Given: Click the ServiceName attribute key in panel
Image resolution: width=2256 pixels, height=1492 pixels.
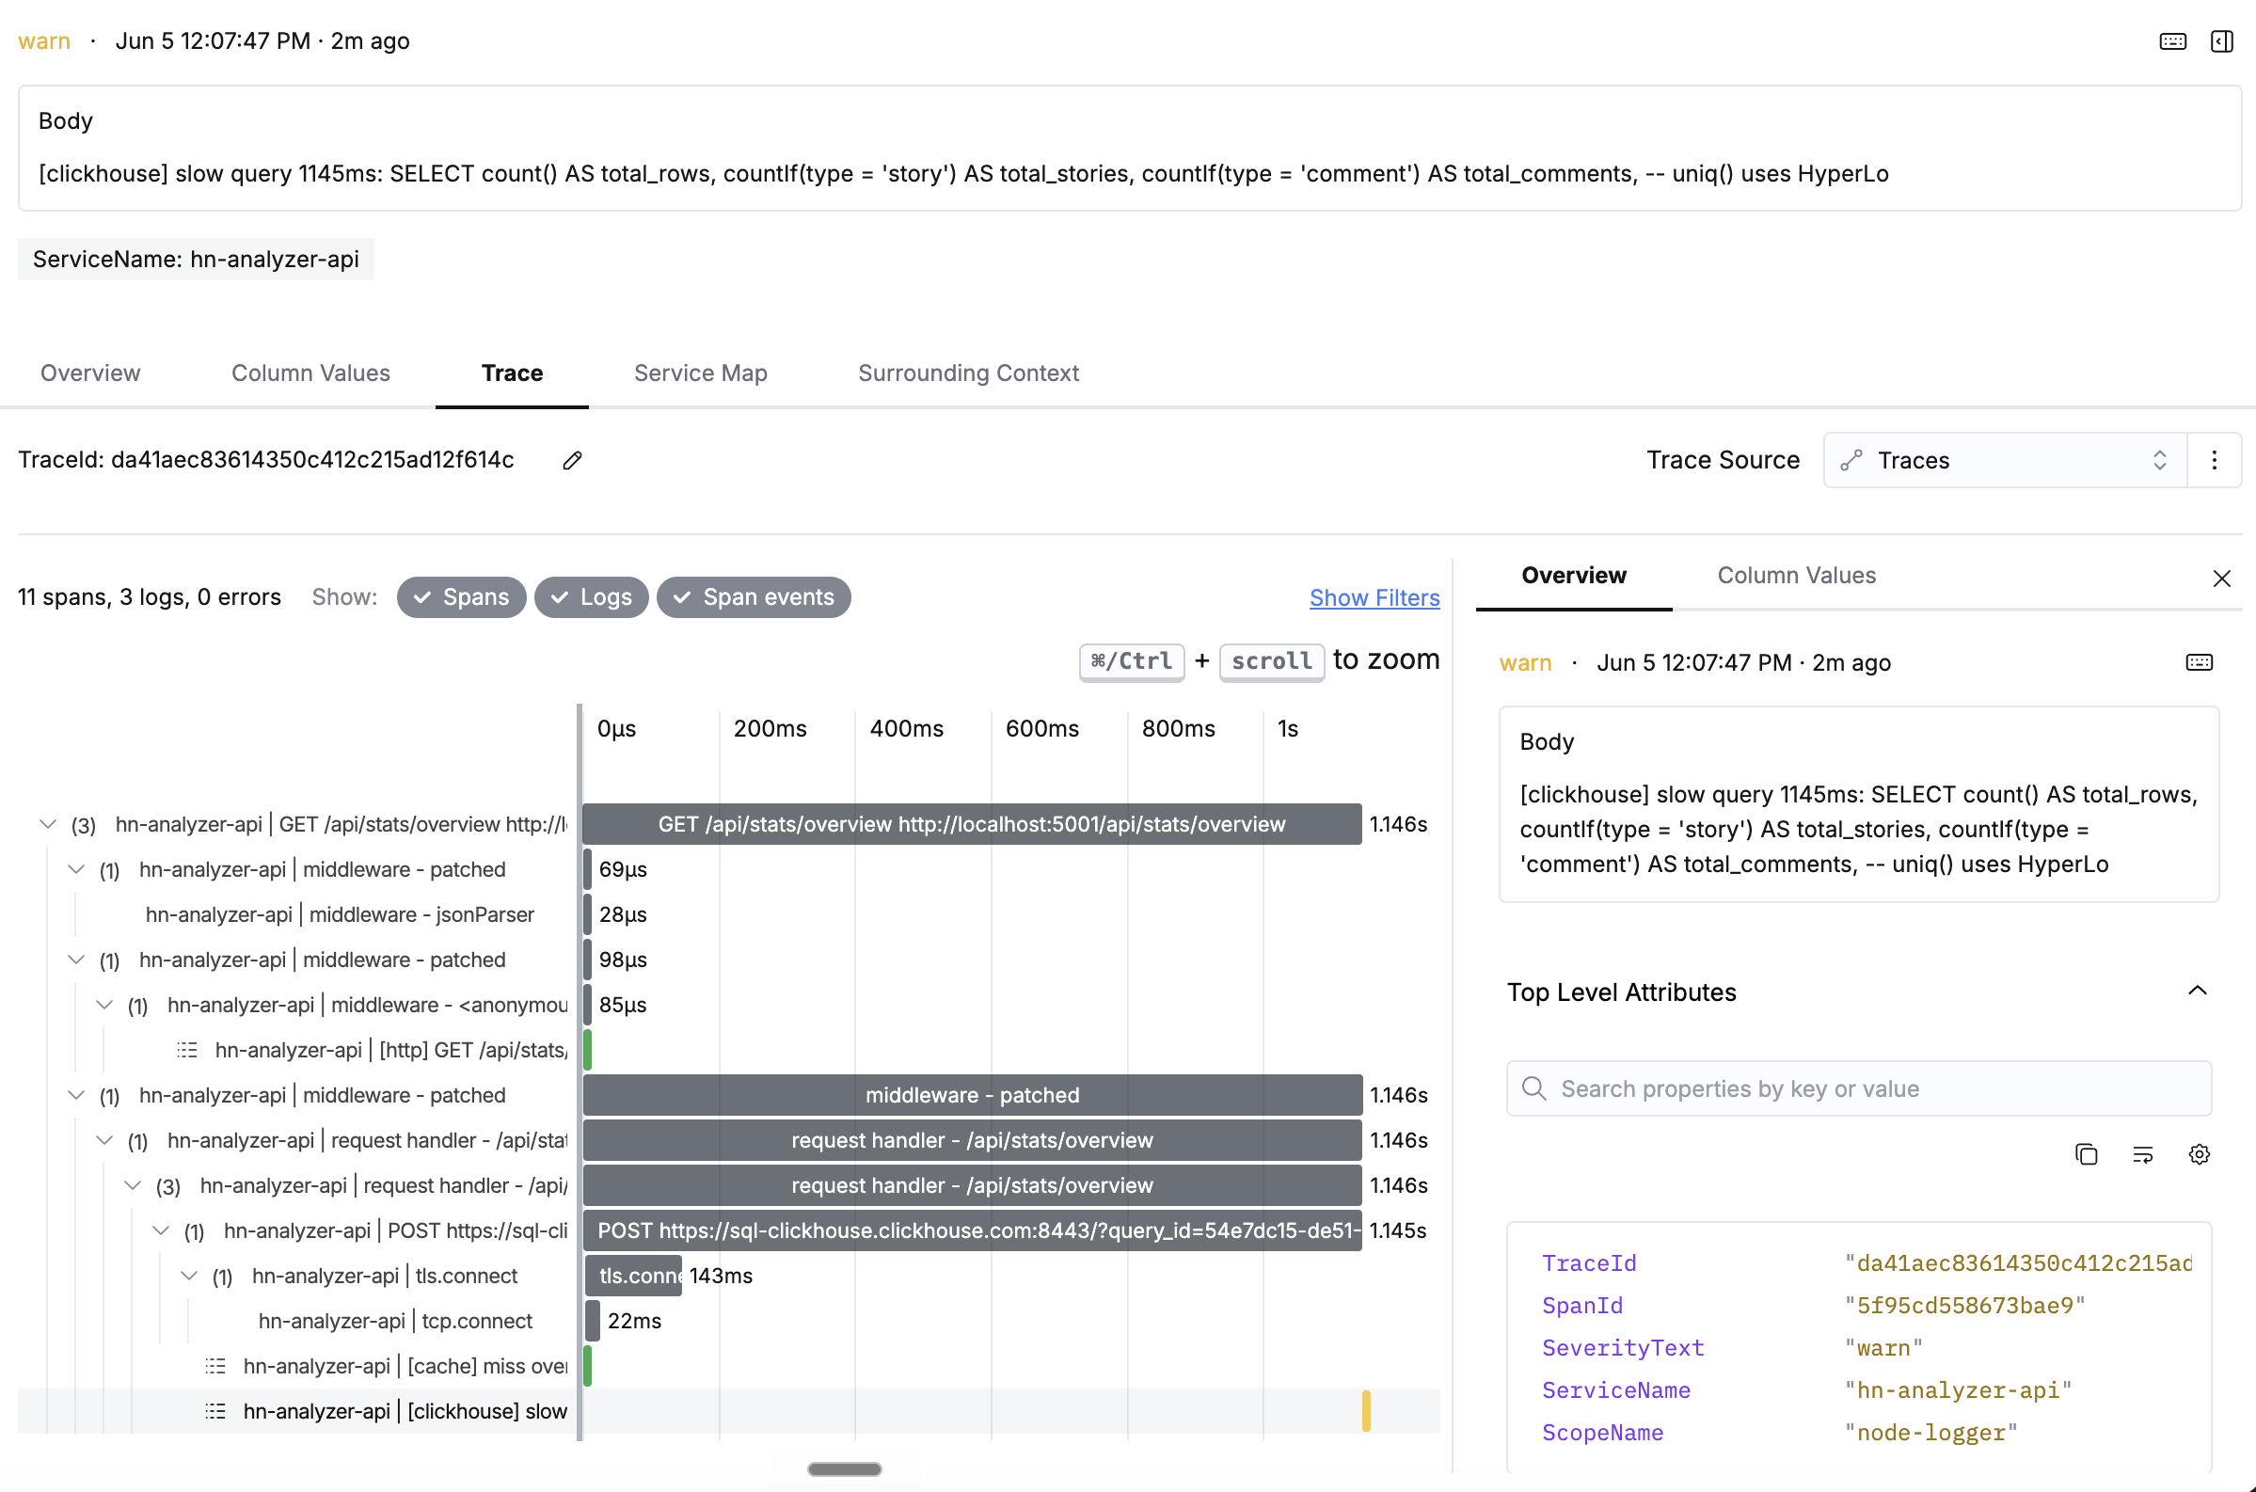Looking at the screenshot, I should [x=1615, y=1390].
